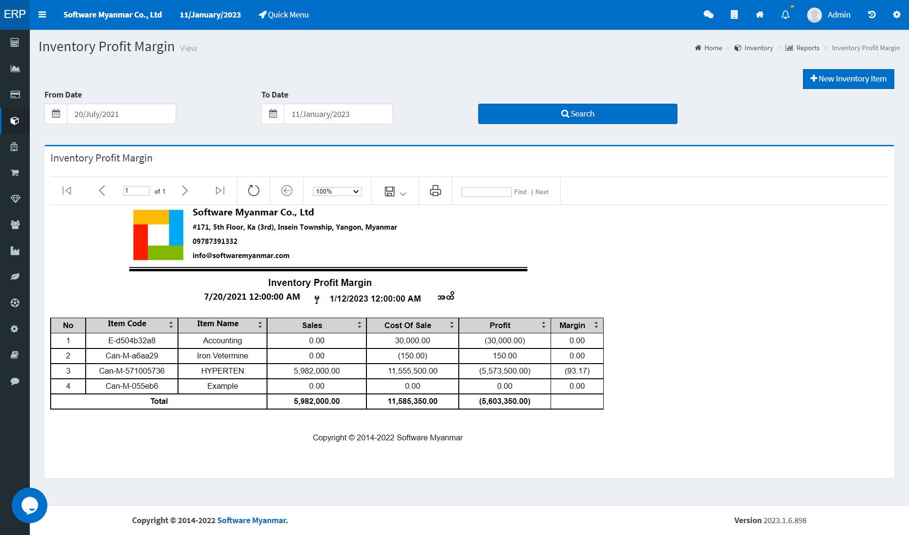Select item code E-d504b32a8 cell
Viewport: 909px width, 535px height.
[x=132, y=340]
